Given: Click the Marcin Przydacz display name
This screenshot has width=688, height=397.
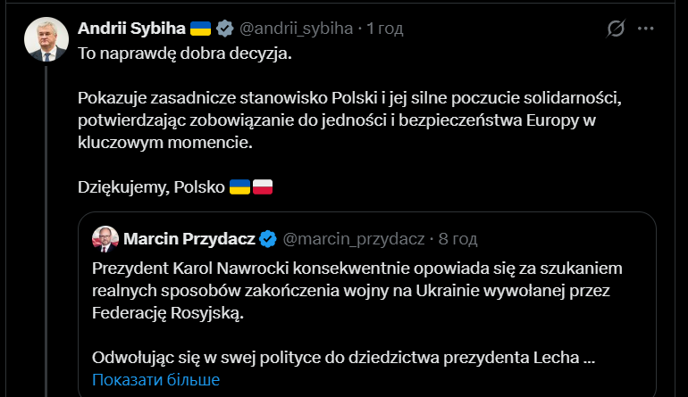Looking at the screenshot, I should point(189,239).
